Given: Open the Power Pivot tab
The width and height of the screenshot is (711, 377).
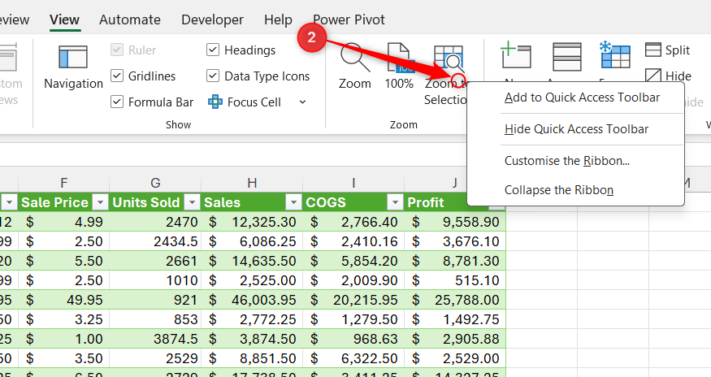Looking at the screenshot, I should click(349, 20).
